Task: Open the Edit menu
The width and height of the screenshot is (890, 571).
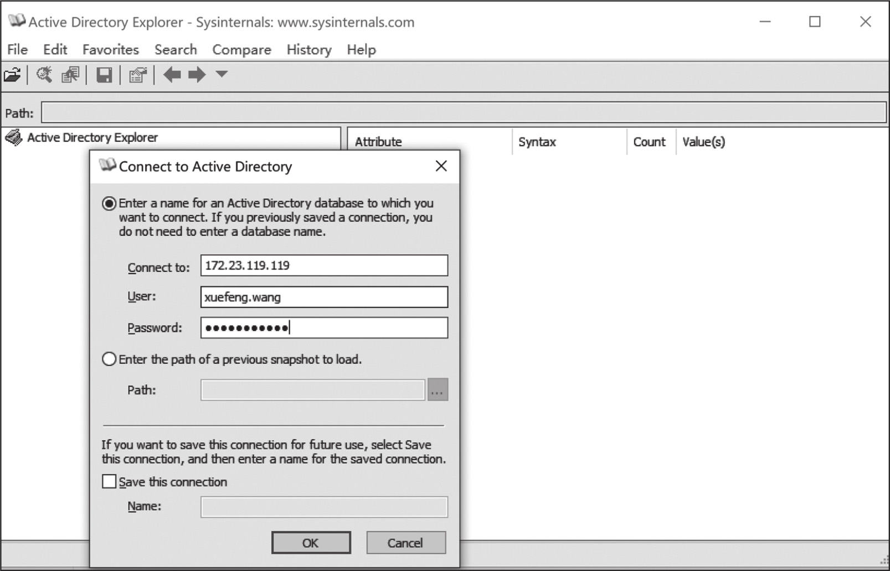Action: click(x=55, y=49)
